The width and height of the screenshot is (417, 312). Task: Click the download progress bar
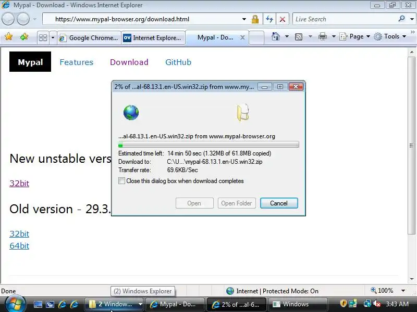tap(208, 145)
